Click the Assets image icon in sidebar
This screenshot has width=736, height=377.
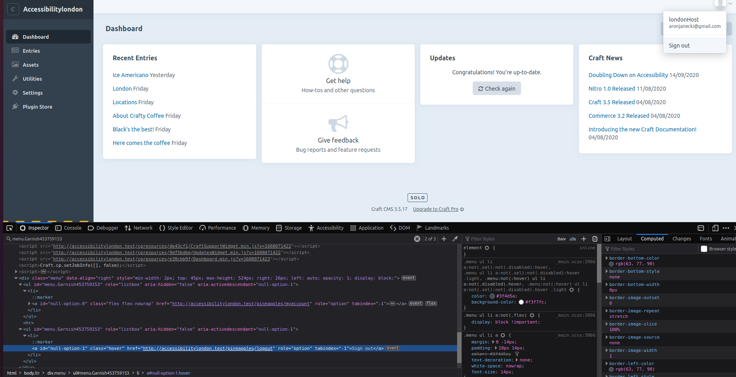pos(15,64)
